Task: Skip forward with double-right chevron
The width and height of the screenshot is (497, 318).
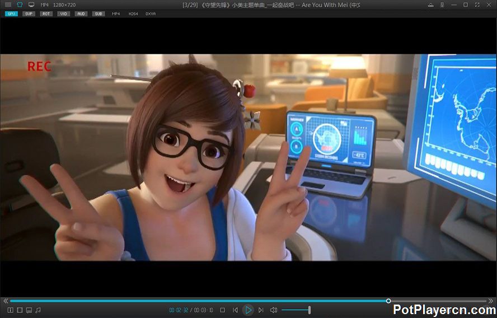Action: 491,301
